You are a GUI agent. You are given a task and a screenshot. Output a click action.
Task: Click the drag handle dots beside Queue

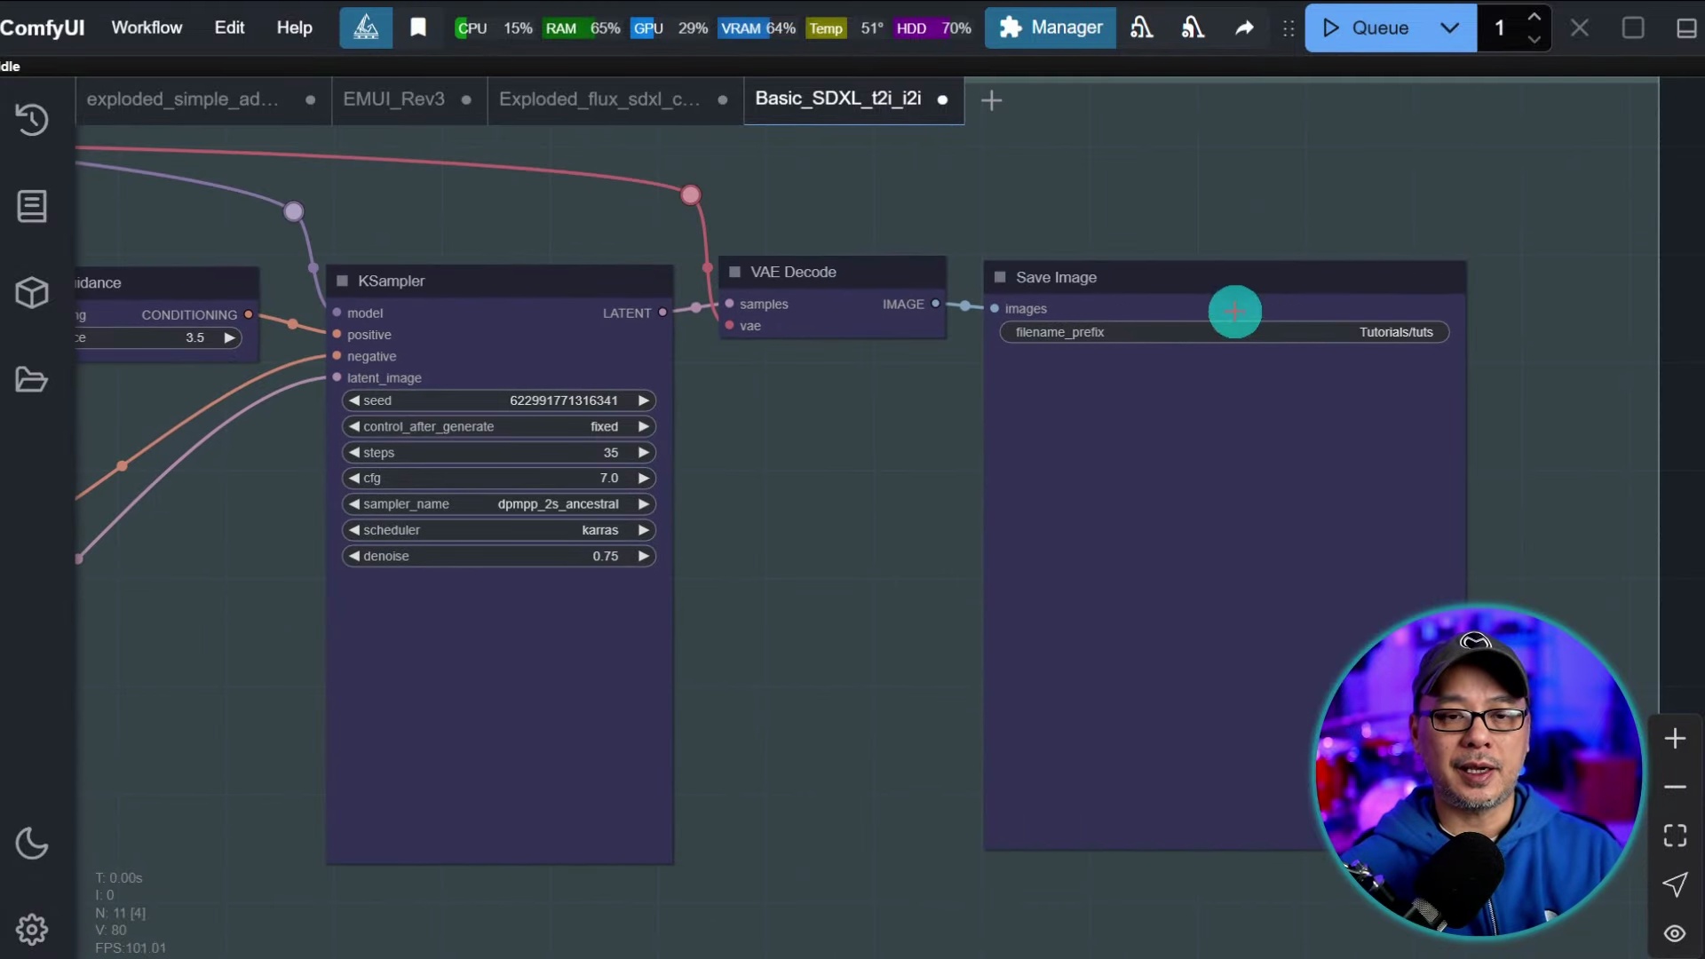click(1289, 28)
